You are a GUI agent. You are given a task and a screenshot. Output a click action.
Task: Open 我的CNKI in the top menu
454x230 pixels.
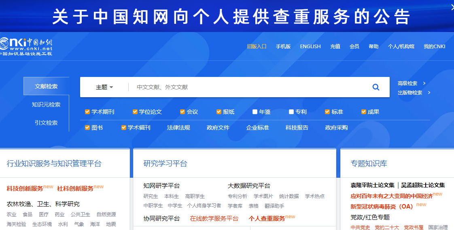click(x=434, y=46)
